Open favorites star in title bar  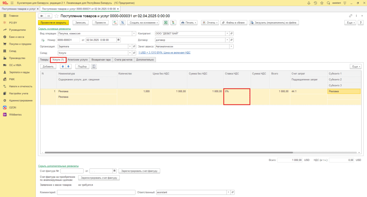point(322,3)
